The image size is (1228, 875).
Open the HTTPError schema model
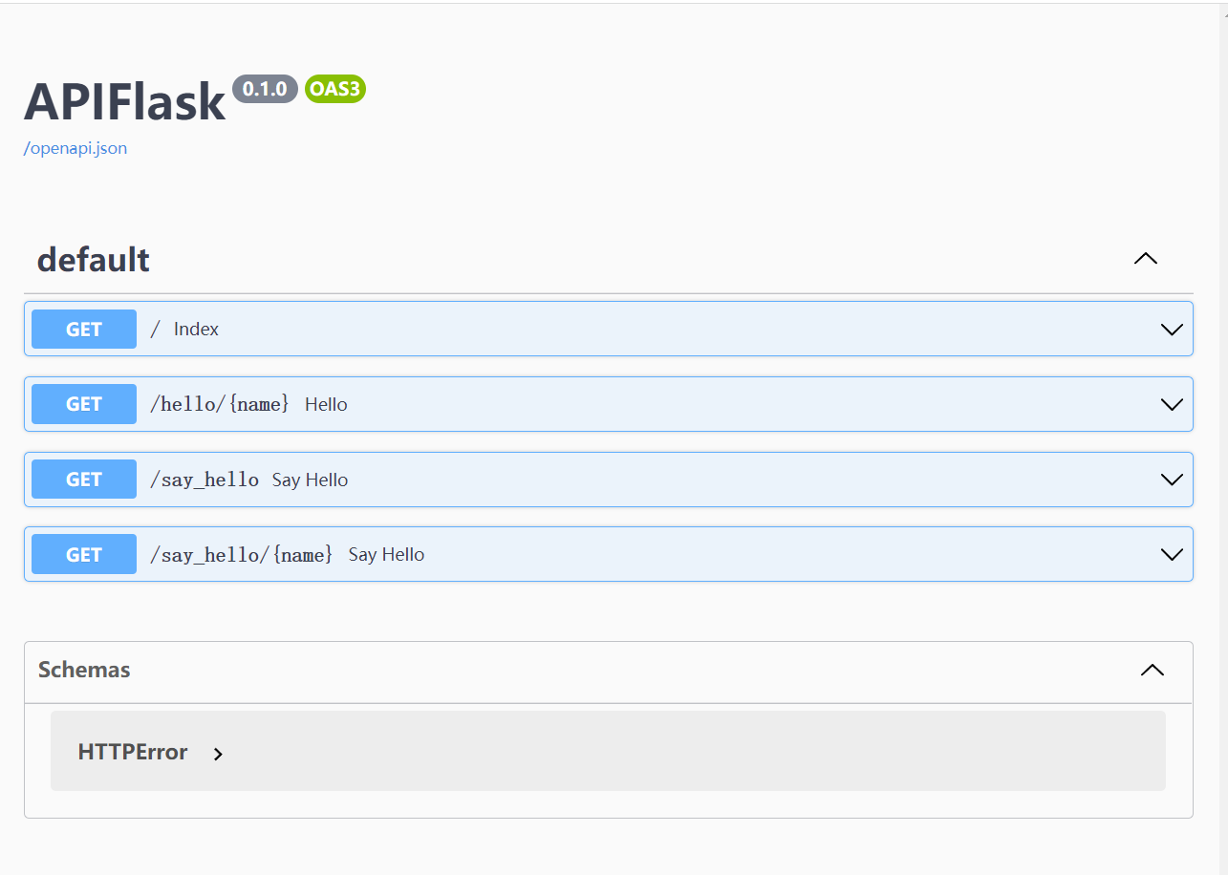coord(133,753)
